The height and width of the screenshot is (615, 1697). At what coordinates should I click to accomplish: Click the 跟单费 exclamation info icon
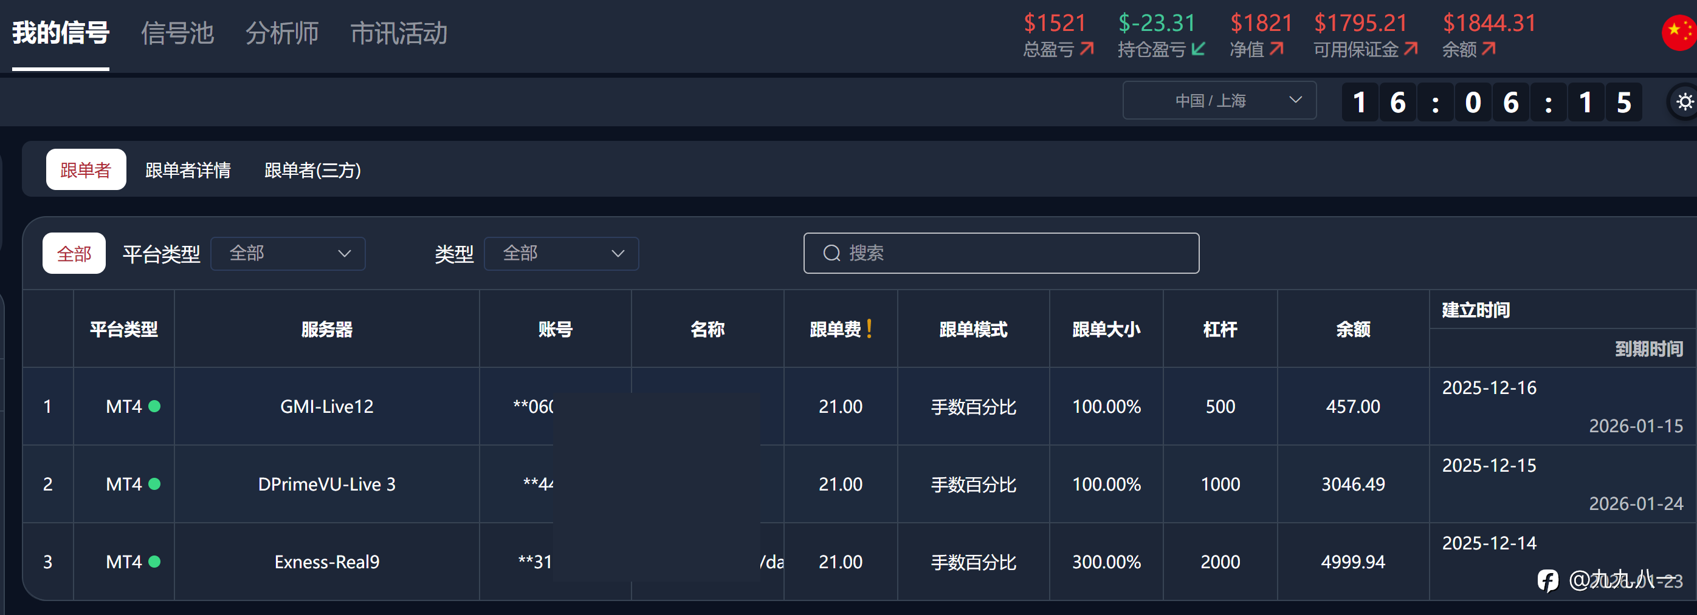(x=870, y=328)
